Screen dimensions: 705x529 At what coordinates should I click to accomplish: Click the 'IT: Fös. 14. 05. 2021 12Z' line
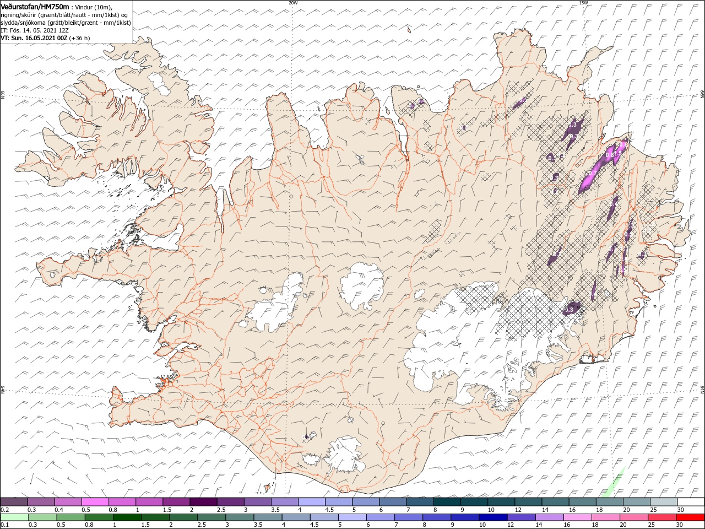35,30
